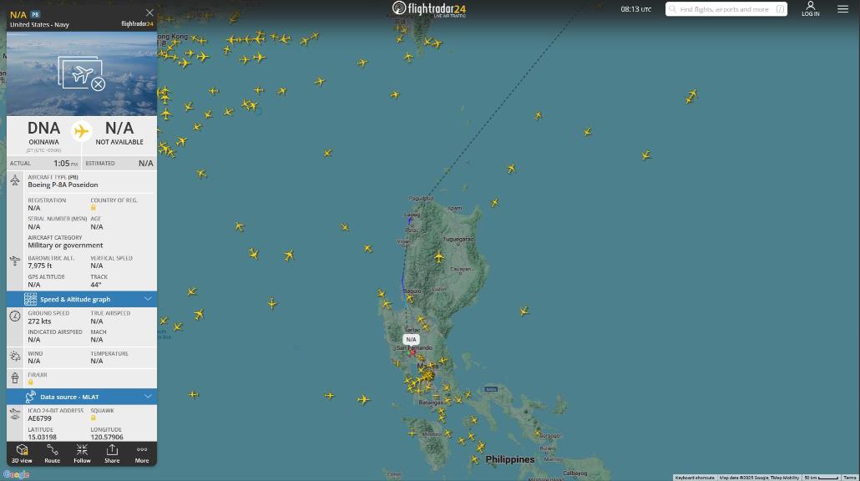This screenshot has height=481, width=860.
Task: Expand the Speed & Altitude graph chevron
Action: [148, 299]
